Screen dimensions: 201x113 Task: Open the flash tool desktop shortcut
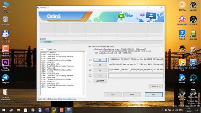pyautogui.click(x=193, y=35)
